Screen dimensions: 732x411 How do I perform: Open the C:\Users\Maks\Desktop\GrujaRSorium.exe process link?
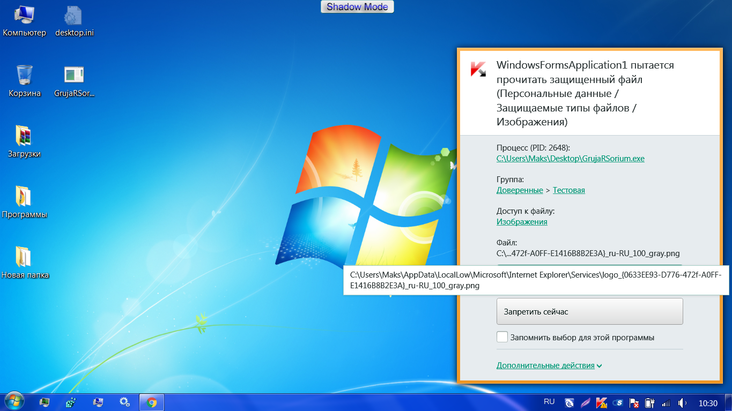coord(571,159)
